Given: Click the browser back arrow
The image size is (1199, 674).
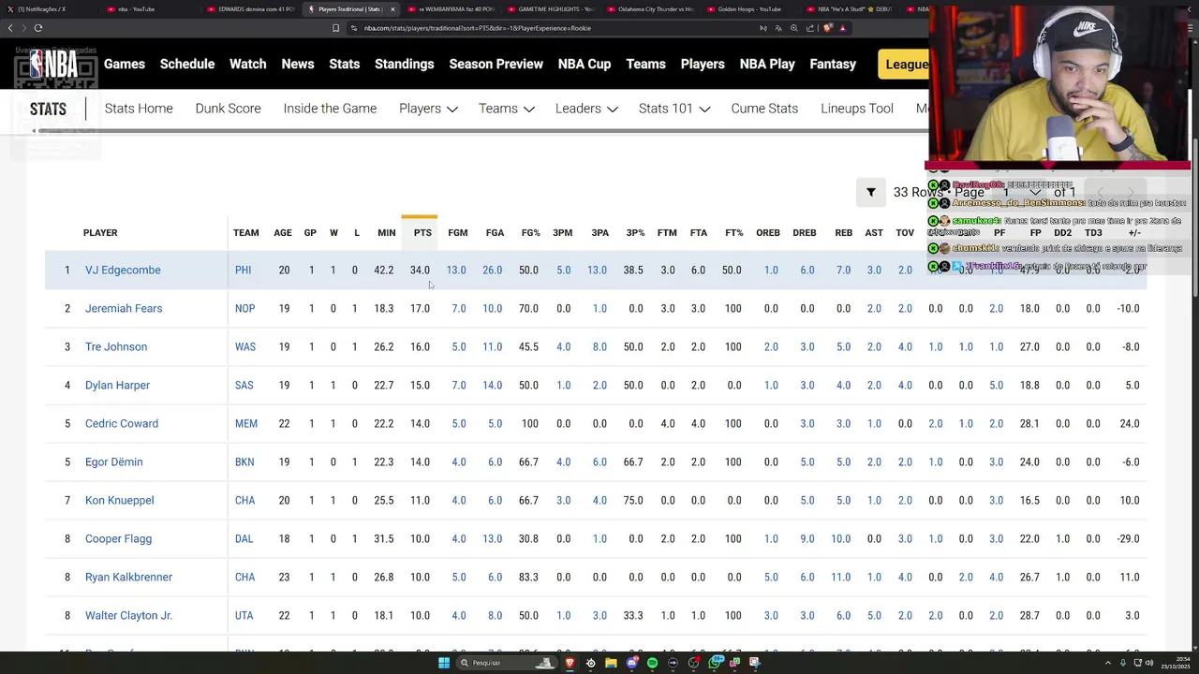Looking at the screenshot, I should coord(10,28).
